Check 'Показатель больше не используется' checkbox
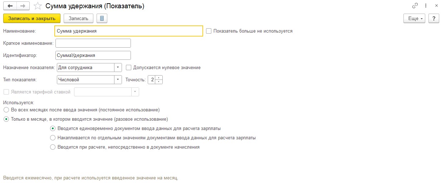 click(x=209, y=31)
